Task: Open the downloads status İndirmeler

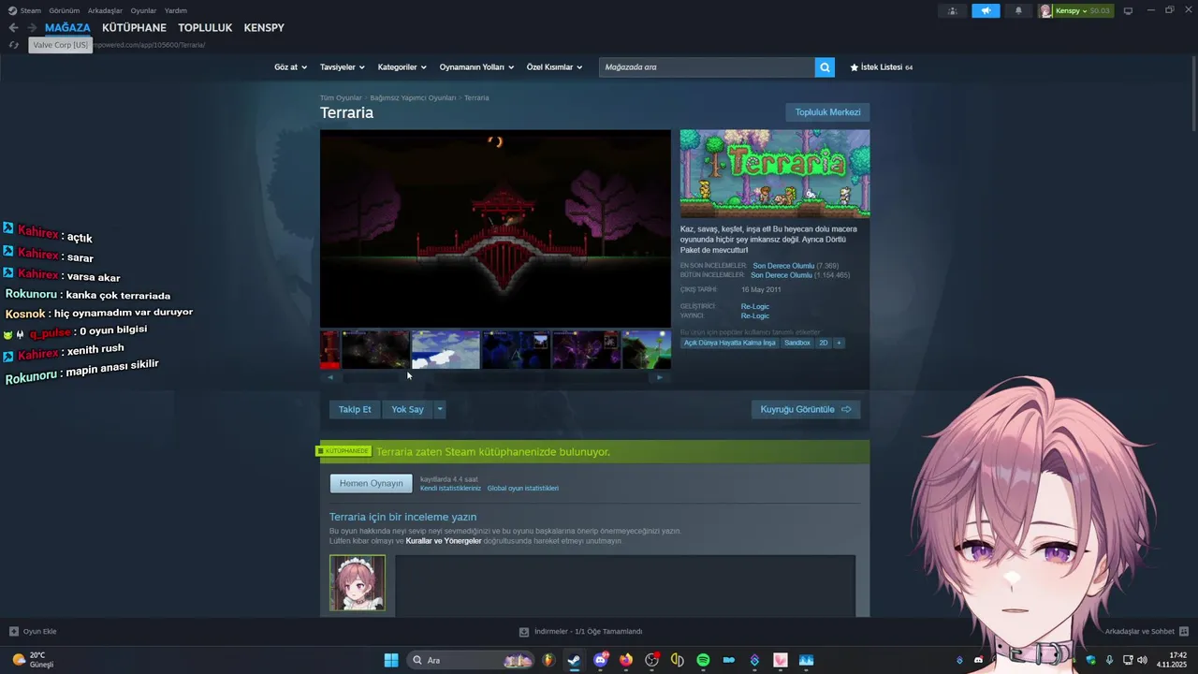Action: coord(581,631)
